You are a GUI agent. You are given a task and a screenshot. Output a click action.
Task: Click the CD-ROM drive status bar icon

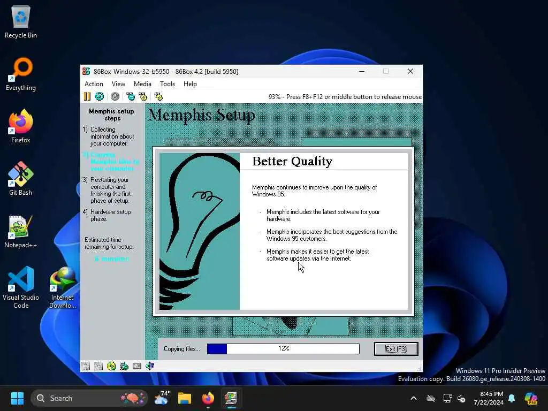pos(111,366)
